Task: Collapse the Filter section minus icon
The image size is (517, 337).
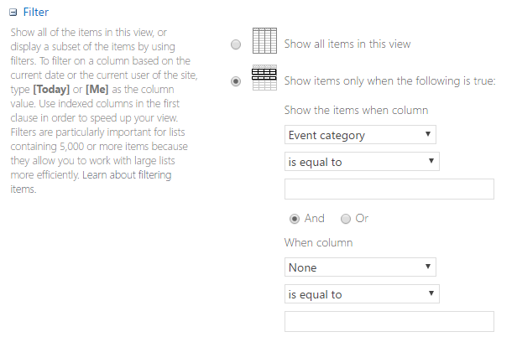Action: click(14, 13)
